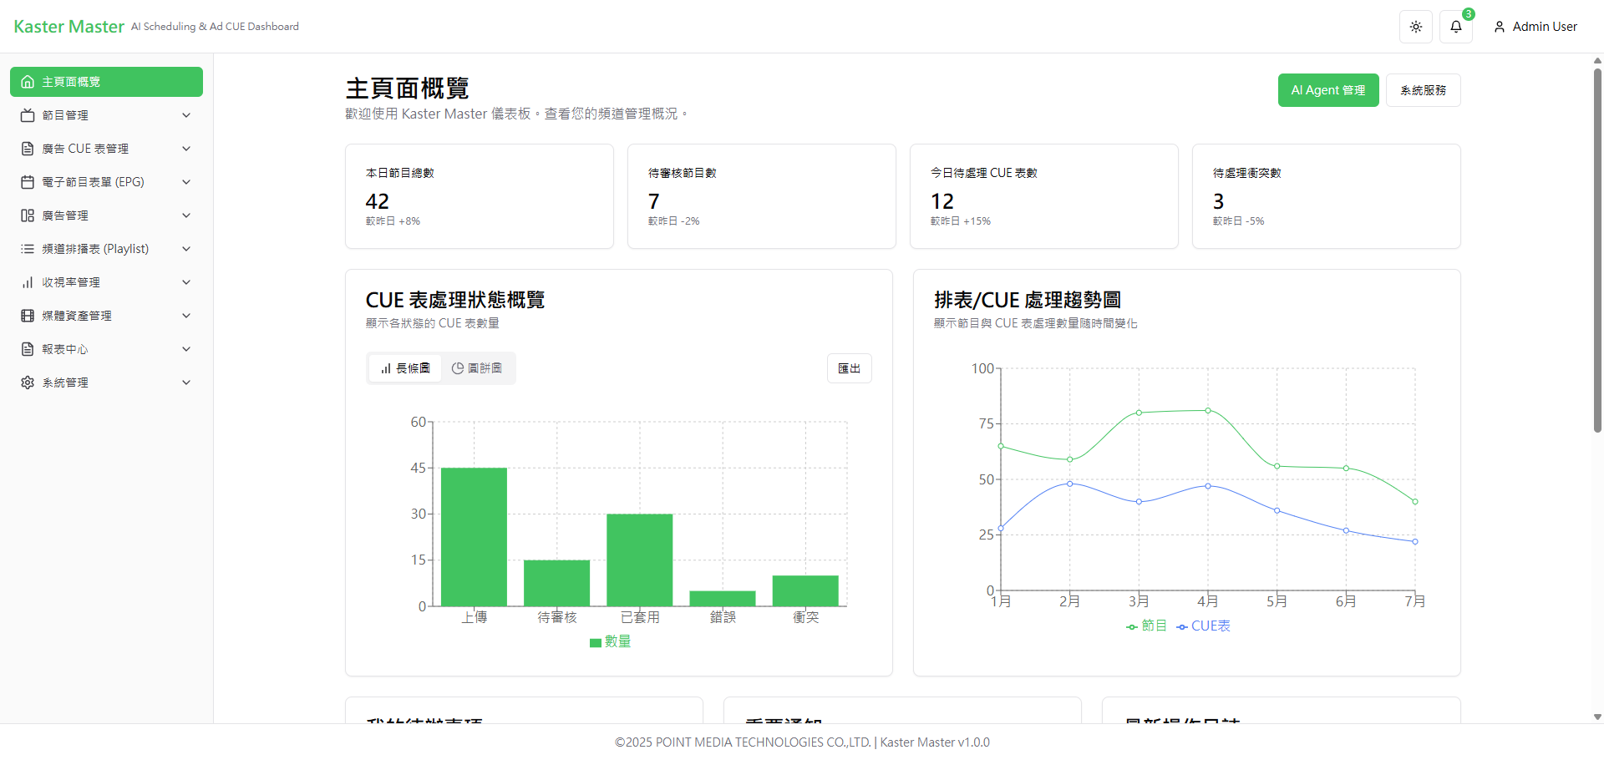Open the 廣告 CUE 表管理 menu item
The image size is (1604, 760).
tap(106, 149)
